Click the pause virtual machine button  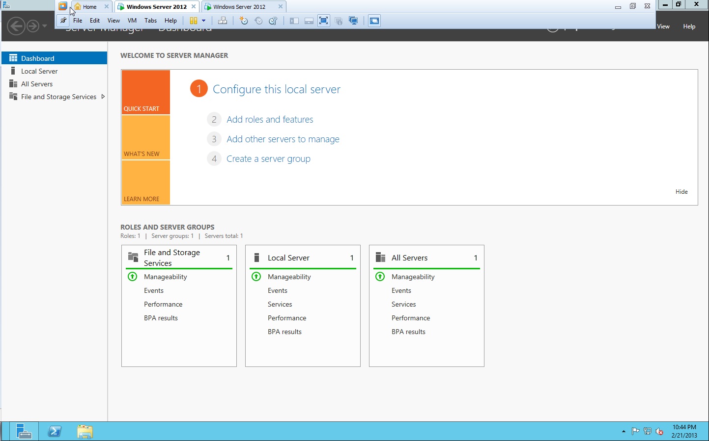pos(194,21)
